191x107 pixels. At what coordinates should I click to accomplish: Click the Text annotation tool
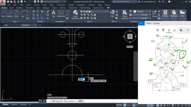coord(54,14)
